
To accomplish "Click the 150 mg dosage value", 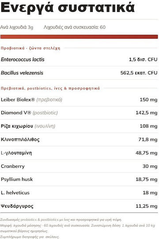I will coord(148,100).
